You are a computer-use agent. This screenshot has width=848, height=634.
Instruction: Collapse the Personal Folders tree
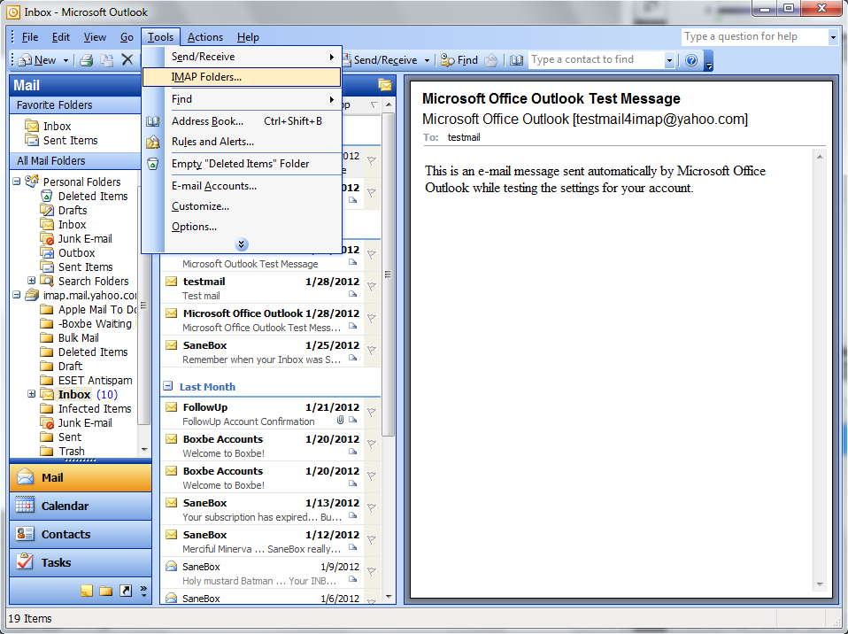(x=17, y=182)
